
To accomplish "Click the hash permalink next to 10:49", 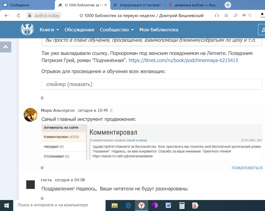I will coord(111,110).
